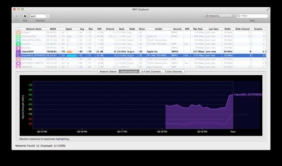Sort by the Last Seen column header
The width and height of the screenshot is (282, 166).
tap(214, 29)
